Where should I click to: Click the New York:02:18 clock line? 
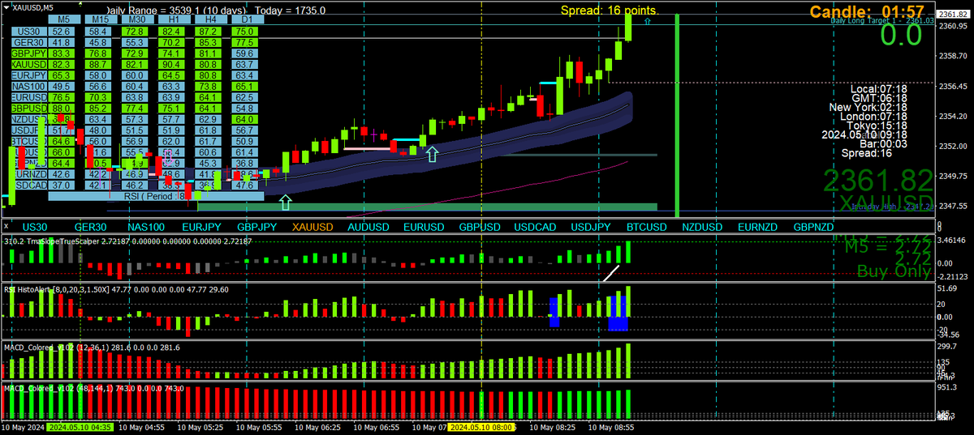tap(868, 107)
